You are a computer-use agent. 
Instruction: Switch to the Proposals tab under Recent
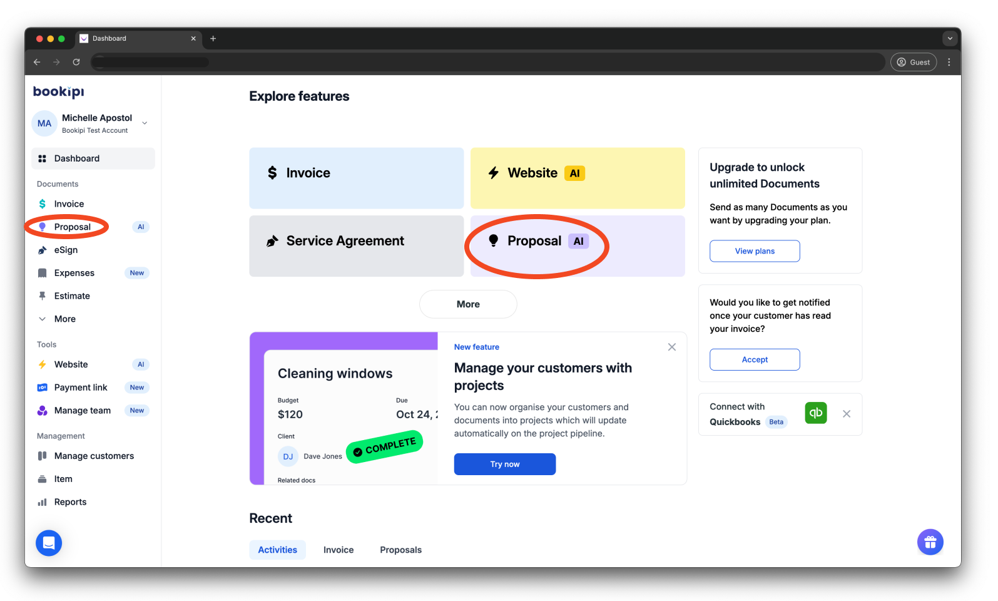(x=401, y=550)
